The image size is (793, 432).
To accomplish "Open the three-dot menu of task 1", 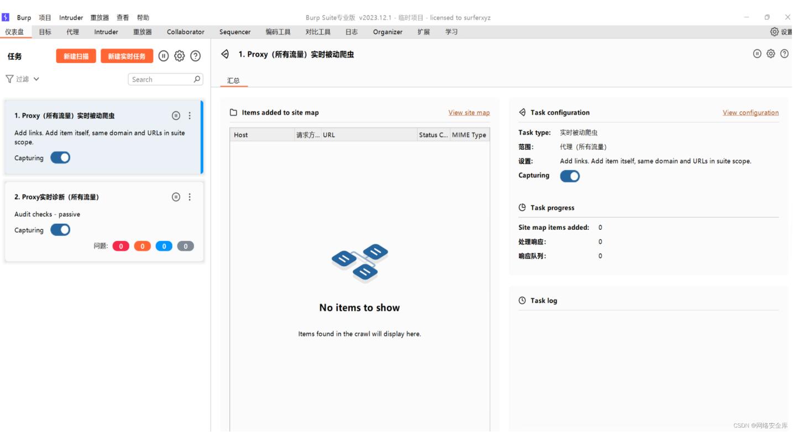I will click(190, 115).
